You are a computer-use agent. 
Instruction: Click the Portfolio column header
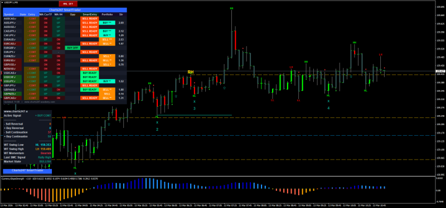(x=107, y=14)
